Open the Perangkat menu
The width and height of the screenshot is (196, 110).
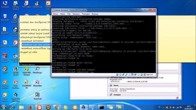pyautogui.click(x=86, y=14)
